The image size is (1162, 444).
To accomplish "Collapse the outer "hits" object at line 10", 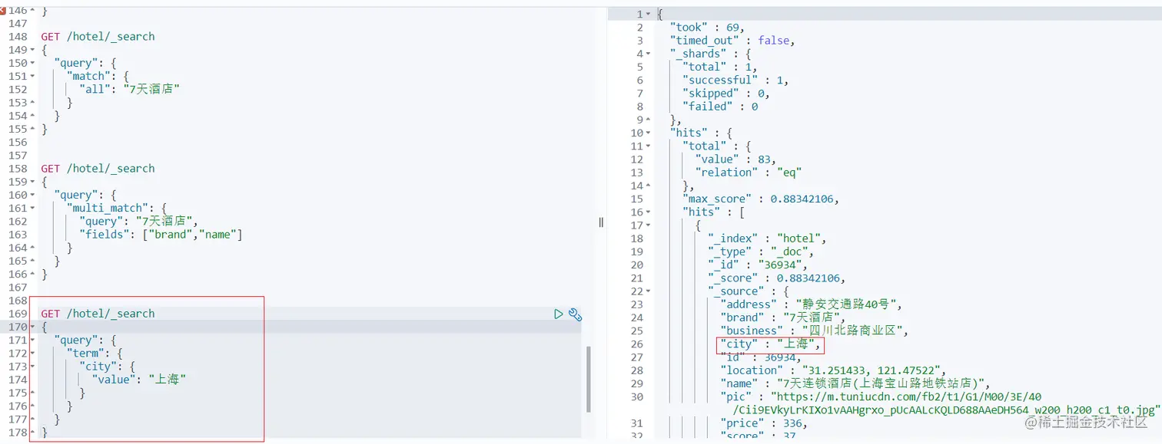I will (x=649, y=133).
